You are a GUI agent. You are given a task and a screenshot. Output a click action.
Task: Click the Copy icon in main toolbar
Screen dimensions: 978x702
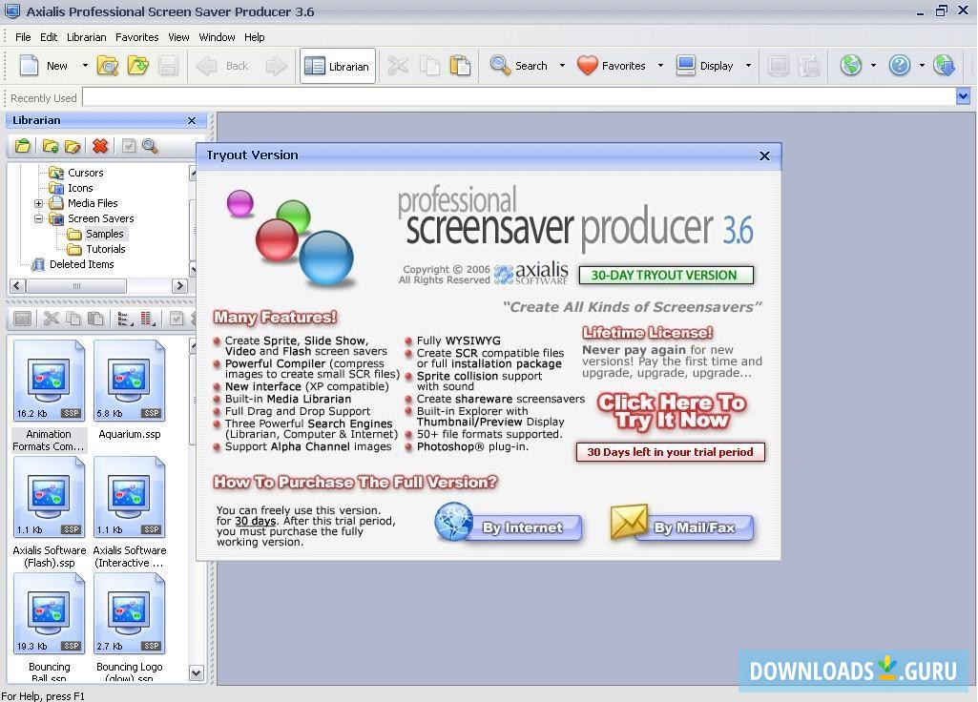[x=429, y=66]
